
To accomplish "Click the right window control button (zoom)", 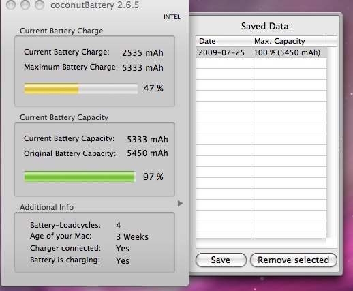I will tap(40, 5).
